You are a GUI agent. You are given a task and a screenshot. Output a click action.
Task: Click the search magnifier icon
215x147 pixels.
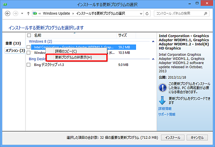click(x=205, y=13)
